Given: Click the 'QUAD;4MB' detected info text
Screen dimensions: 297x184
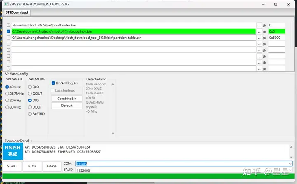Looking at the screenshot, I should [94, 102].
